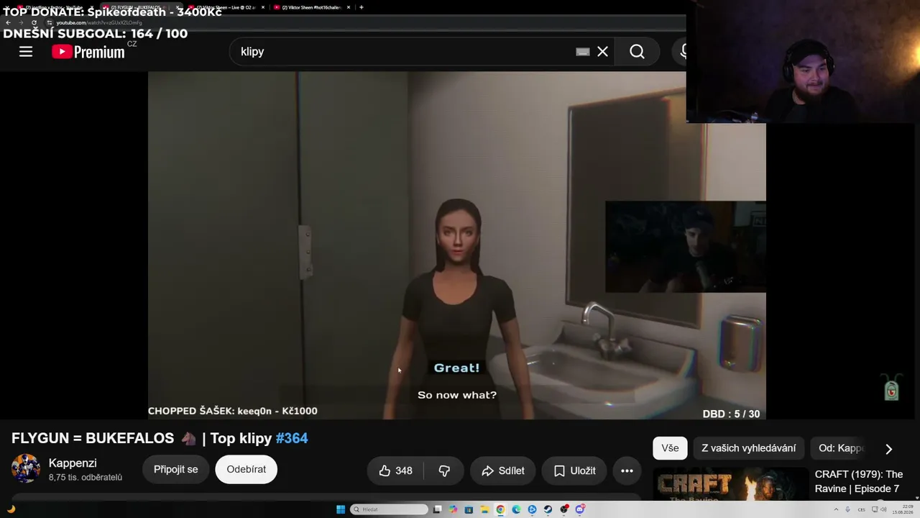Select 'Z vašich vyhledávání' filter chip
Viewport: 920px width, 518px height.
pyautogui.click(x=748, y=448)
